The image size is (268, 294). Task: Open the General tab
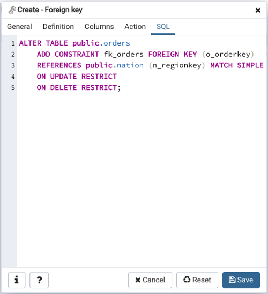tap(19, 27)
